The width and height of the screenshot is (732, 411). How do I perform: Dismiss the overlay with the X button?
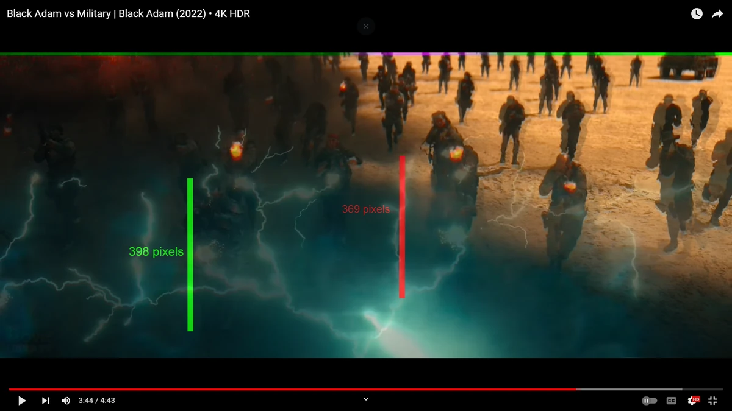click(365, 26)
